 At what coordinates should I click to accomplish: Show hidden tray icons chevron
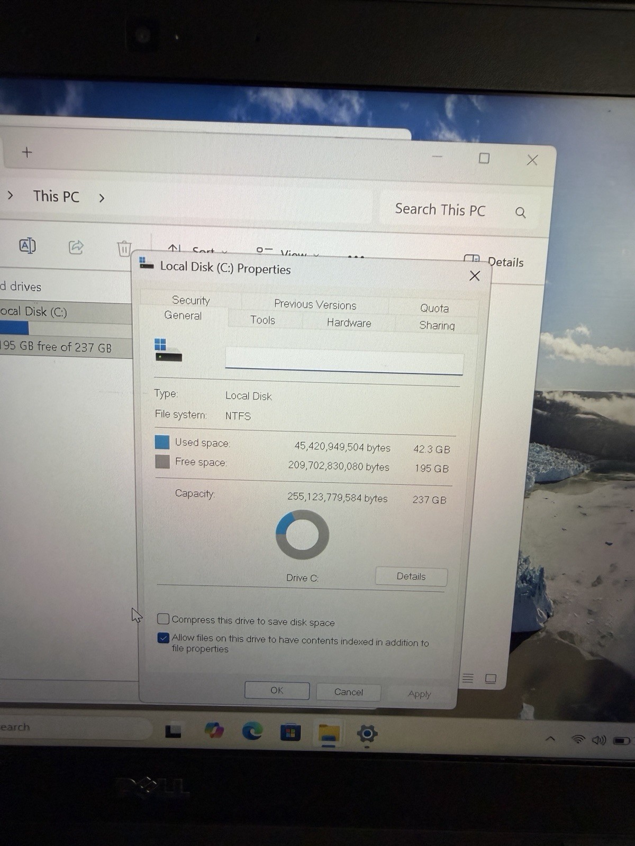coord(550,739)
